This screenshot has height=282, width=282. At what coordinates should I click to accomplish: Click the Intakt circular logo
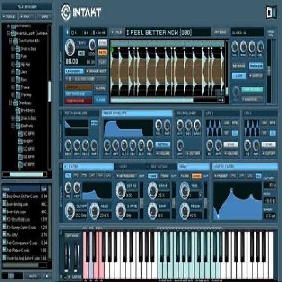point(66,12)
